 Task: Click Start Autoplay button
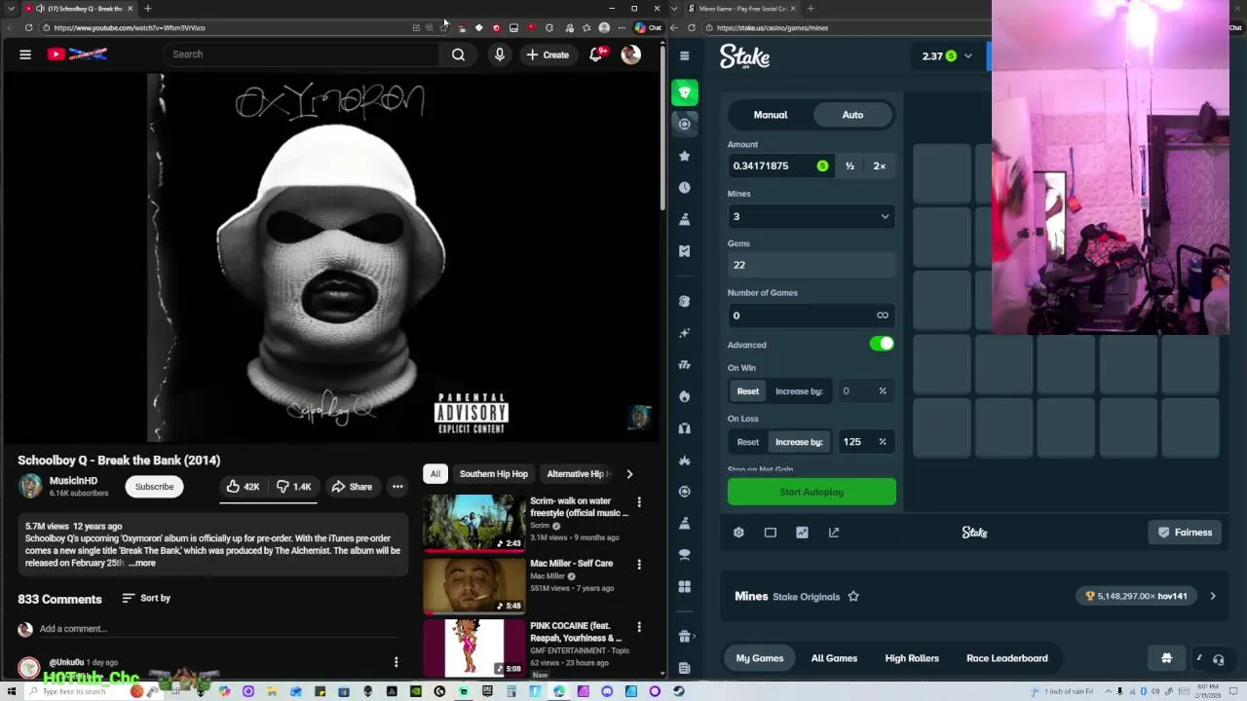[812, 492]
